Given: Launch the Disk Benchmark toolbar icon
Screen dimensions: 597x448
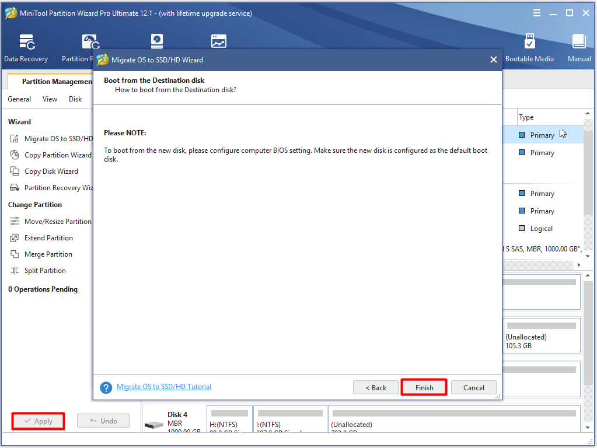Looking at the screenshot, I should [x=157, y=41].
